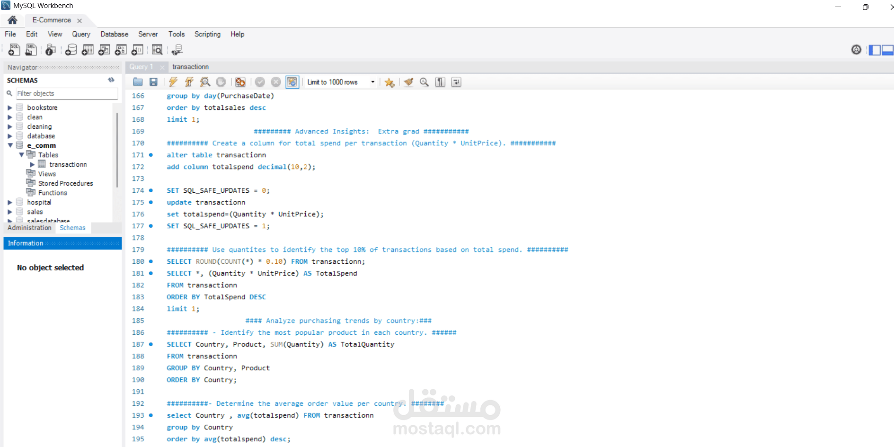Commit the current transaction
894x447 pixels.
point(260,82)
